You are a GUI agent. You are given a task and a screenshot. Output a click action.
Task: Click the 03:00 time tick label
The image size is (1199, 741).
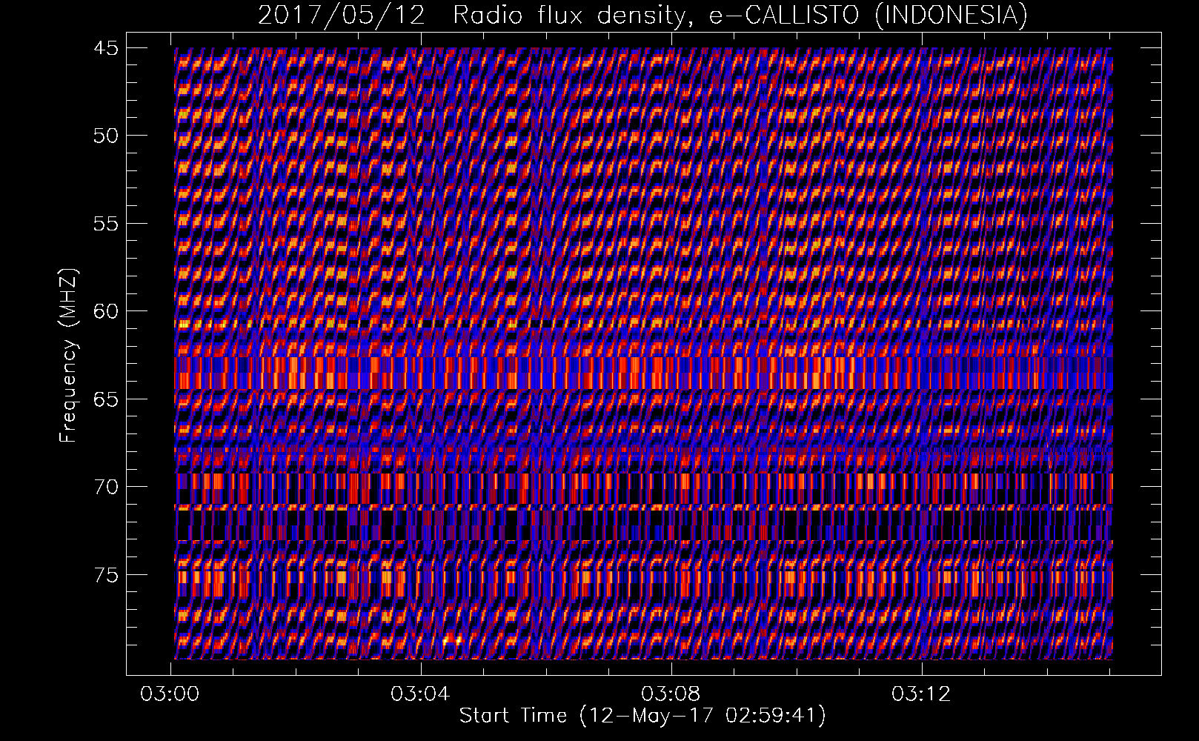pyautogui.click(x=171, y=694)
